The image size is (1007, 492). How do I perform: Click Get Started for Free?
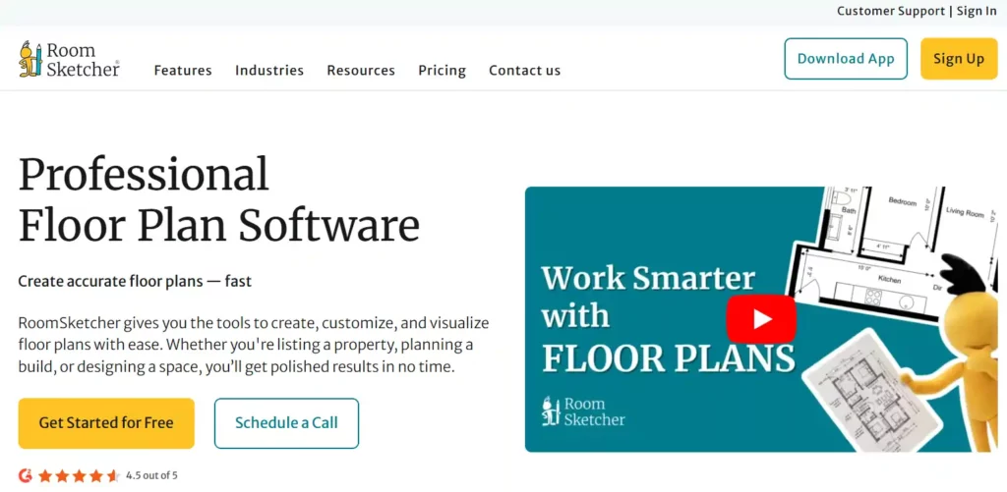coord(106,423)
